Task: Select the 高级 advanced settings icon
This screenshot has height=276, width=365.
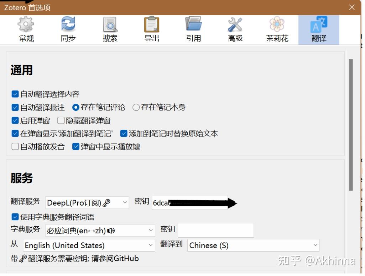Action: point(235,28)
